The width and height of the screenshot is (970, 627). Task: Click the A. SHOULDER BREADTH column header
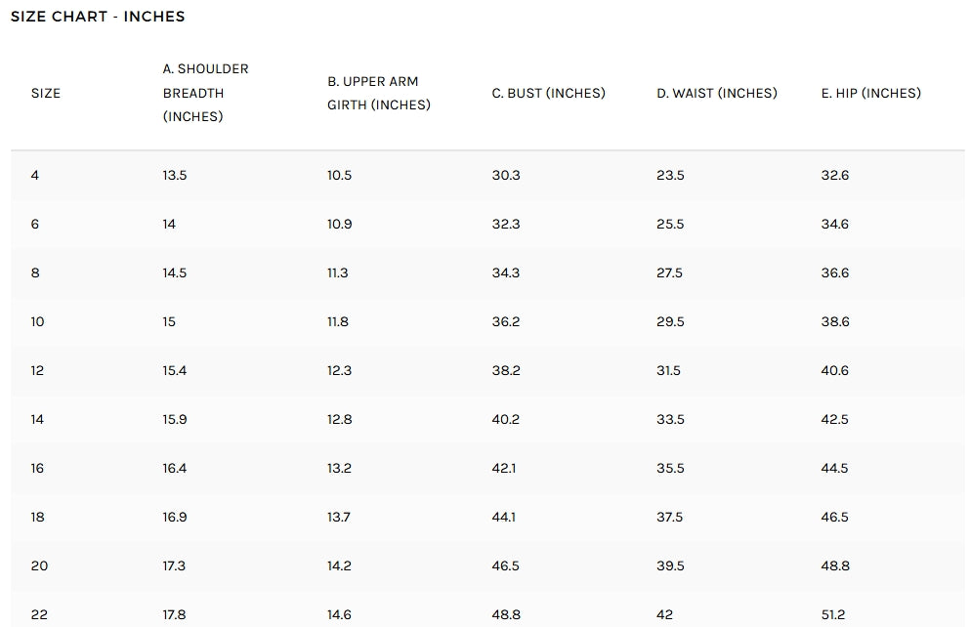205,93
